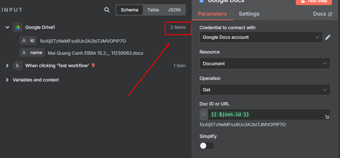The height and width of the screenshot is (158, 340).
Task: Expand the Doc ID expression editor
Action: coord(327,117)
